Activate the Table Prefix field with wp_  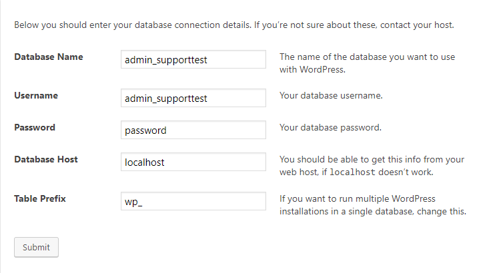click(193, 201)
